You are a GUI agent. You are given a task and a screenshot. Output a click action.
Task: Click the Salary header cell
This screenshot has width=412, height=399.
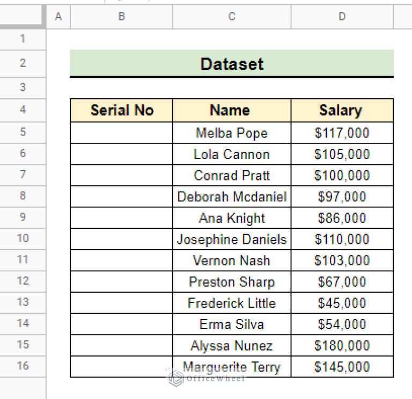(342, 111)
